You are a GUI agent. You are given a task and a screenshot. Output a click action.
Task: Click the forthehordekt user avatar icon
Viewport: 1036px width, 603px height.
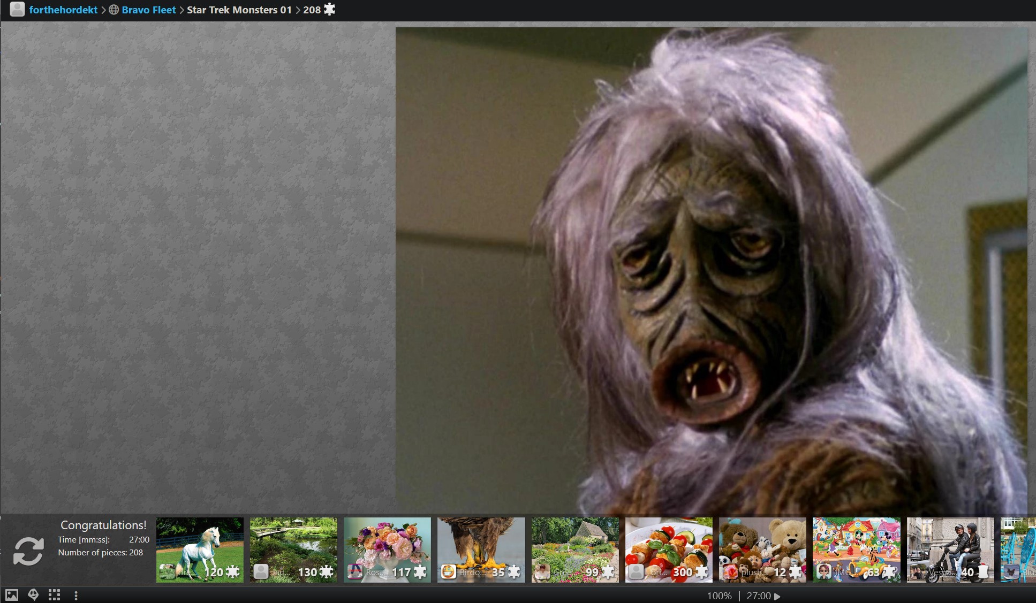pos(17,9)
